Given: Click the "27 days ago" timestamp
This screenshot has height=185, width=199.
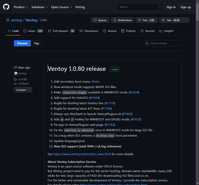Looking at the screenshot, I should pos(22,67).
